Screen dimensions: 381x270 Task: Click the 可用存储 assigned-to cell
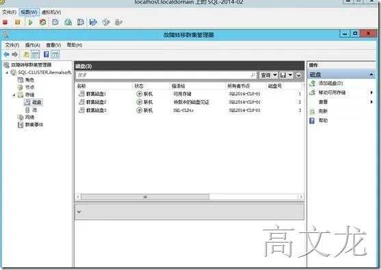pos(182,94)
